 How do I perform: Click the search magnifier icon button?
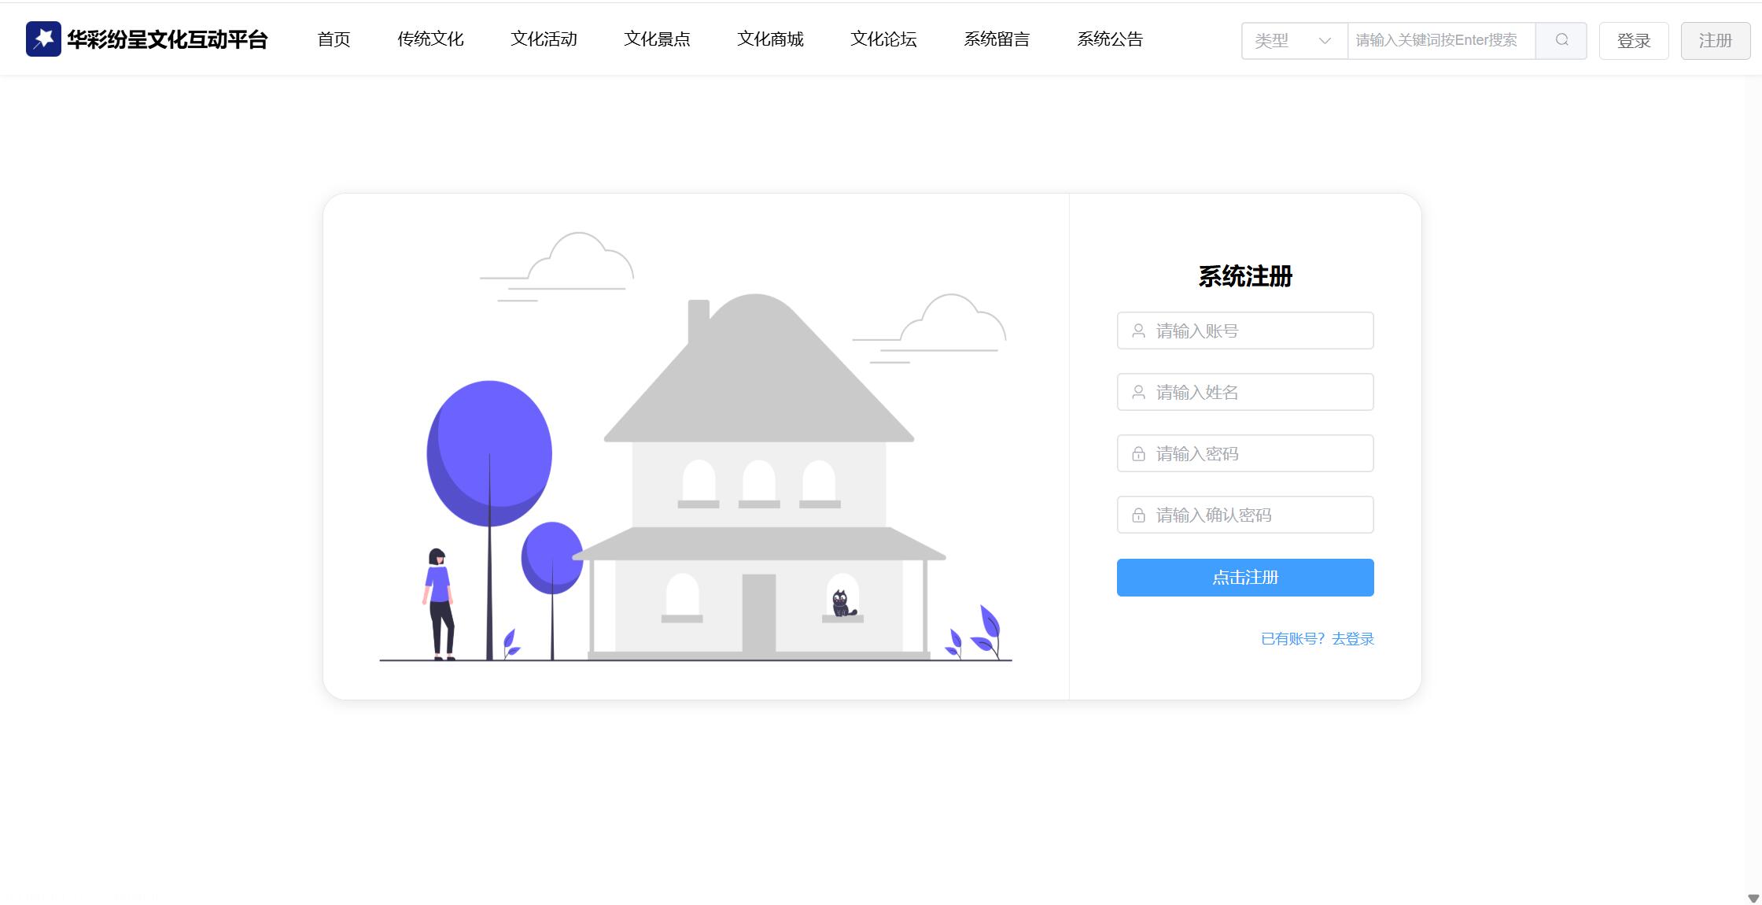tap(1561, 40)
